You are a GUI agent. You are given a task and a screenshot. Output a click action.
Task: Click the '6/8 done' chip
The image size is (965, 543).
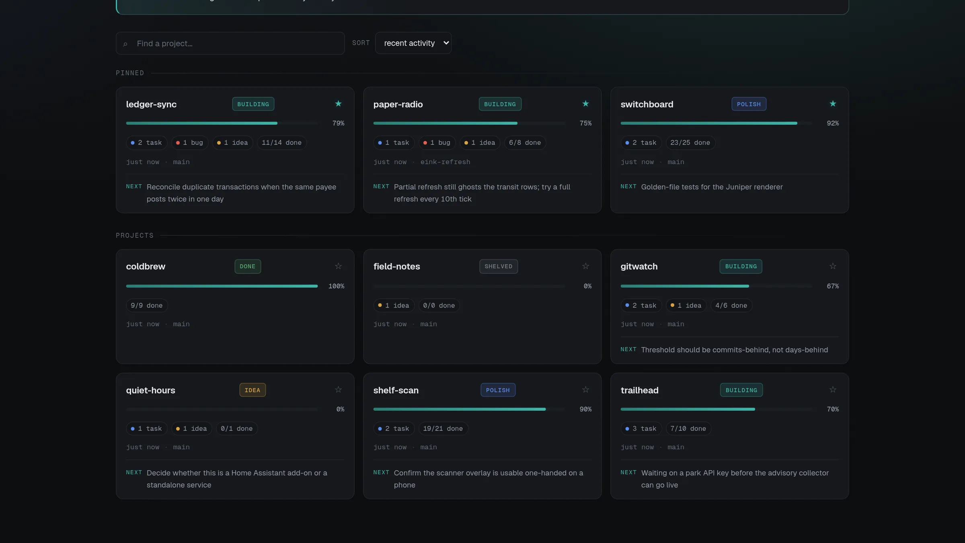coord(525,143)
